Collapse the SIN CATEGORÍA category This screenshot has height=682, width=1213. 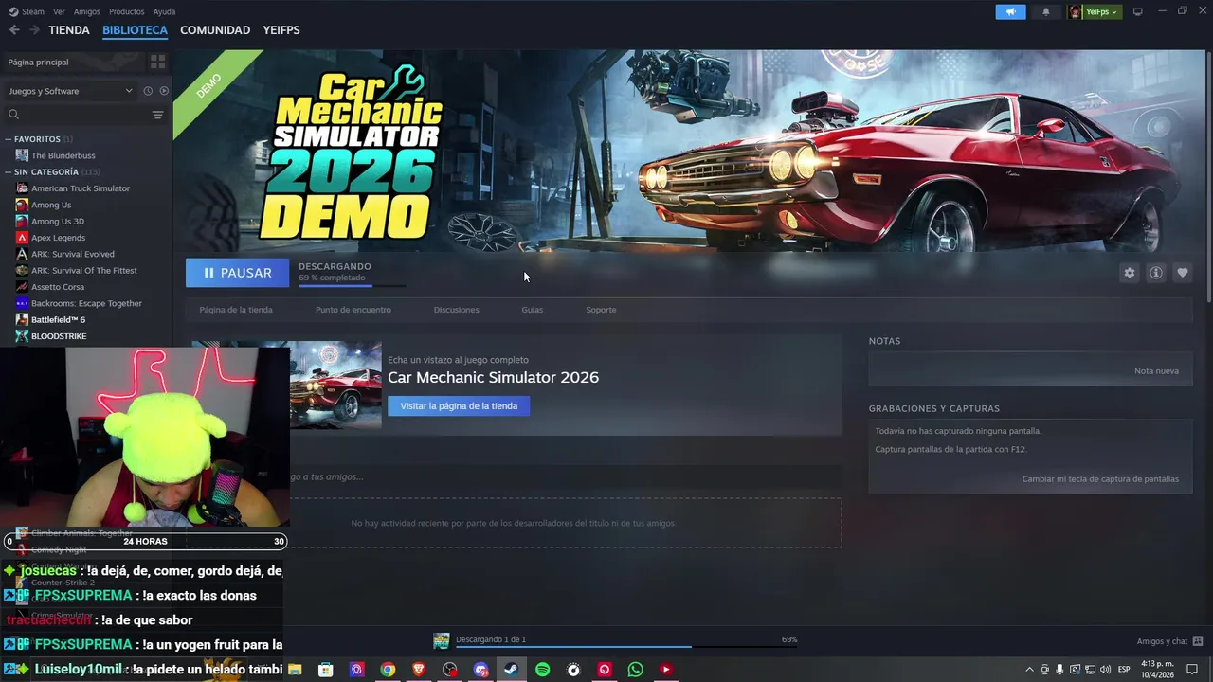[9, 172]
